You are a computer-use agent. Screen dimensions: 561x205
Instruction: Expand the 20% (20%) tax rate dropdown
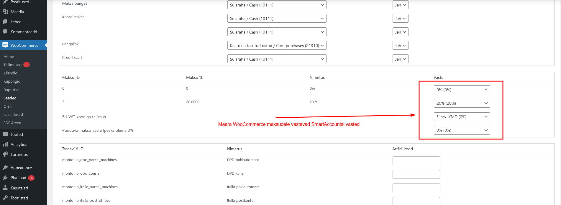point(462,103)
